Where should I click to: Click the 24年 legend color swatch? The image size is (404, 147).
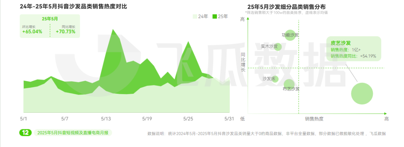(x=195, y=16)
